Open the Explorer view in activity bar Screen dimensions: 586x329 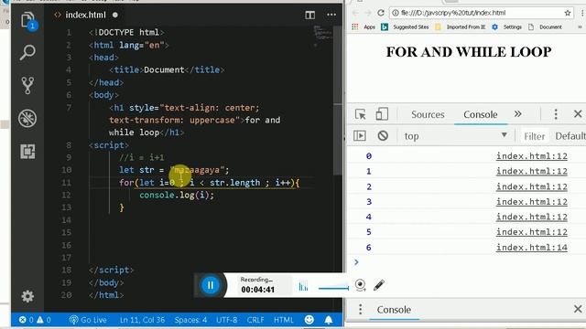click(x=28, y=20)
